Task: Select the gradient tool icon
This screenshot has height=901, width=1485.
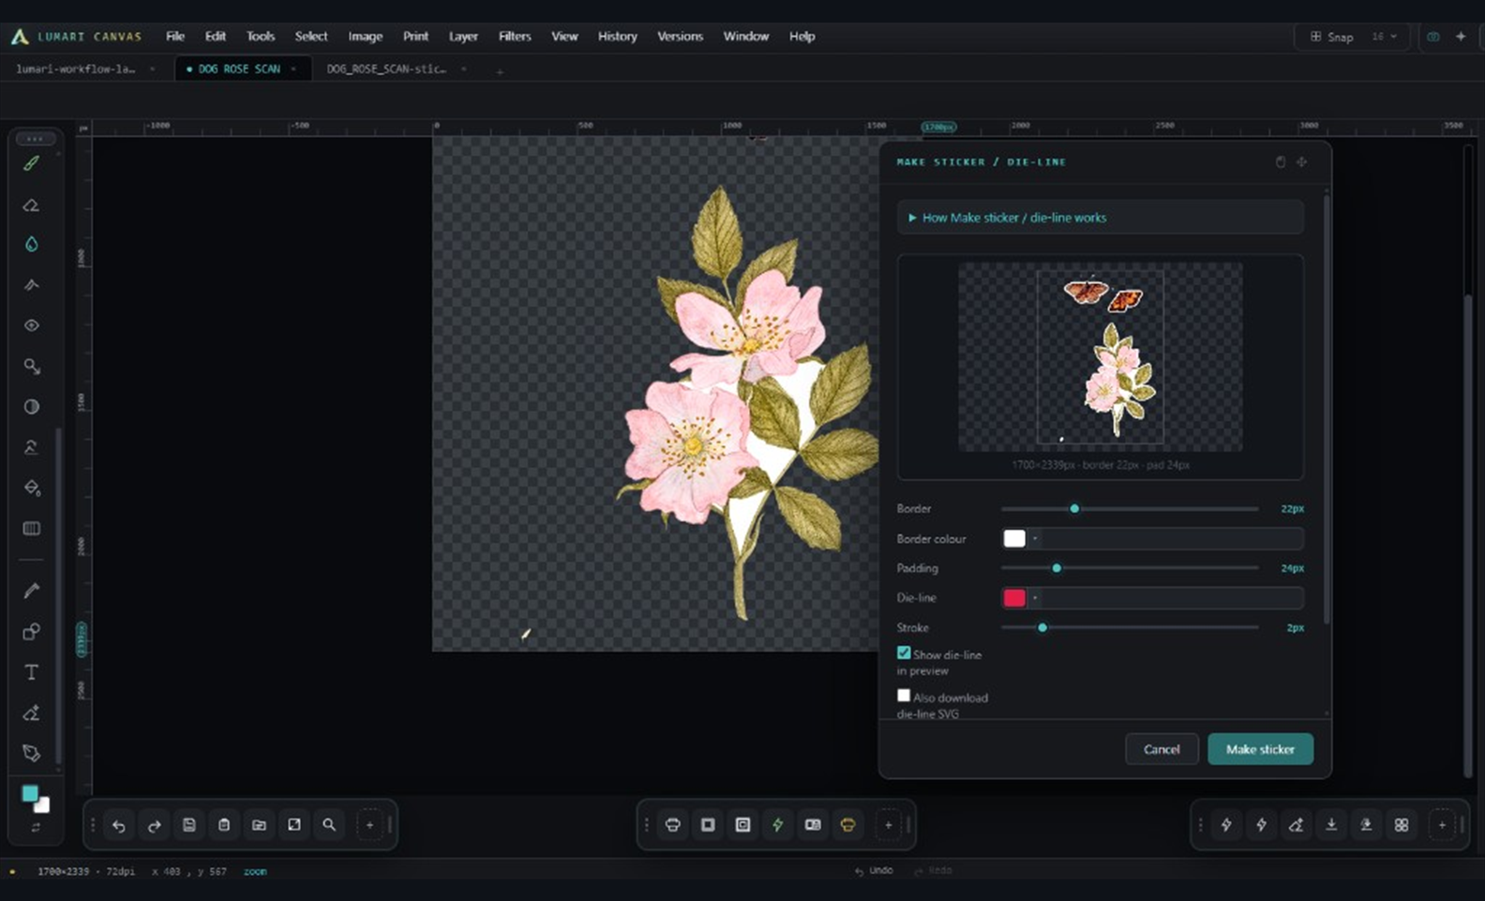Action: pos(31,529)
